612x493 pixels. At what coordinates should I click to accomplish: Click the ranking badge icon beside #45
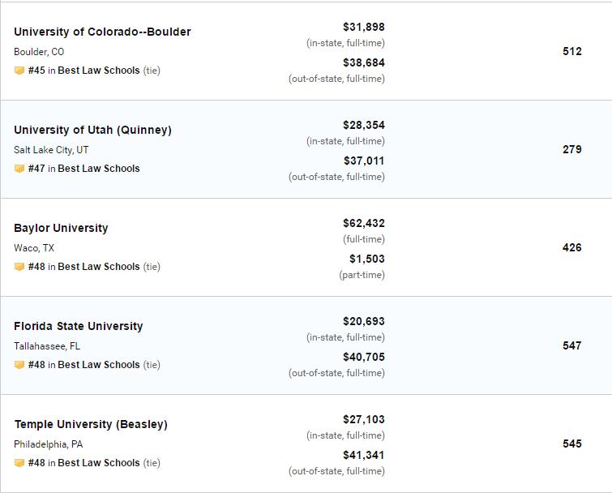[x=19, y=71]
